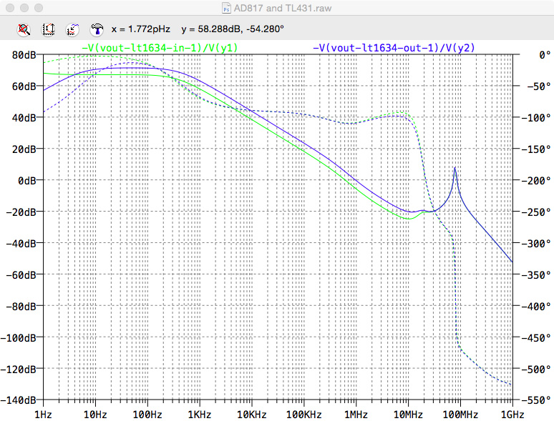Viewport: 554px width, 421px height.
Task: Click the zoom-to-fit magnifier icon
Action: [x=24, y=29]
